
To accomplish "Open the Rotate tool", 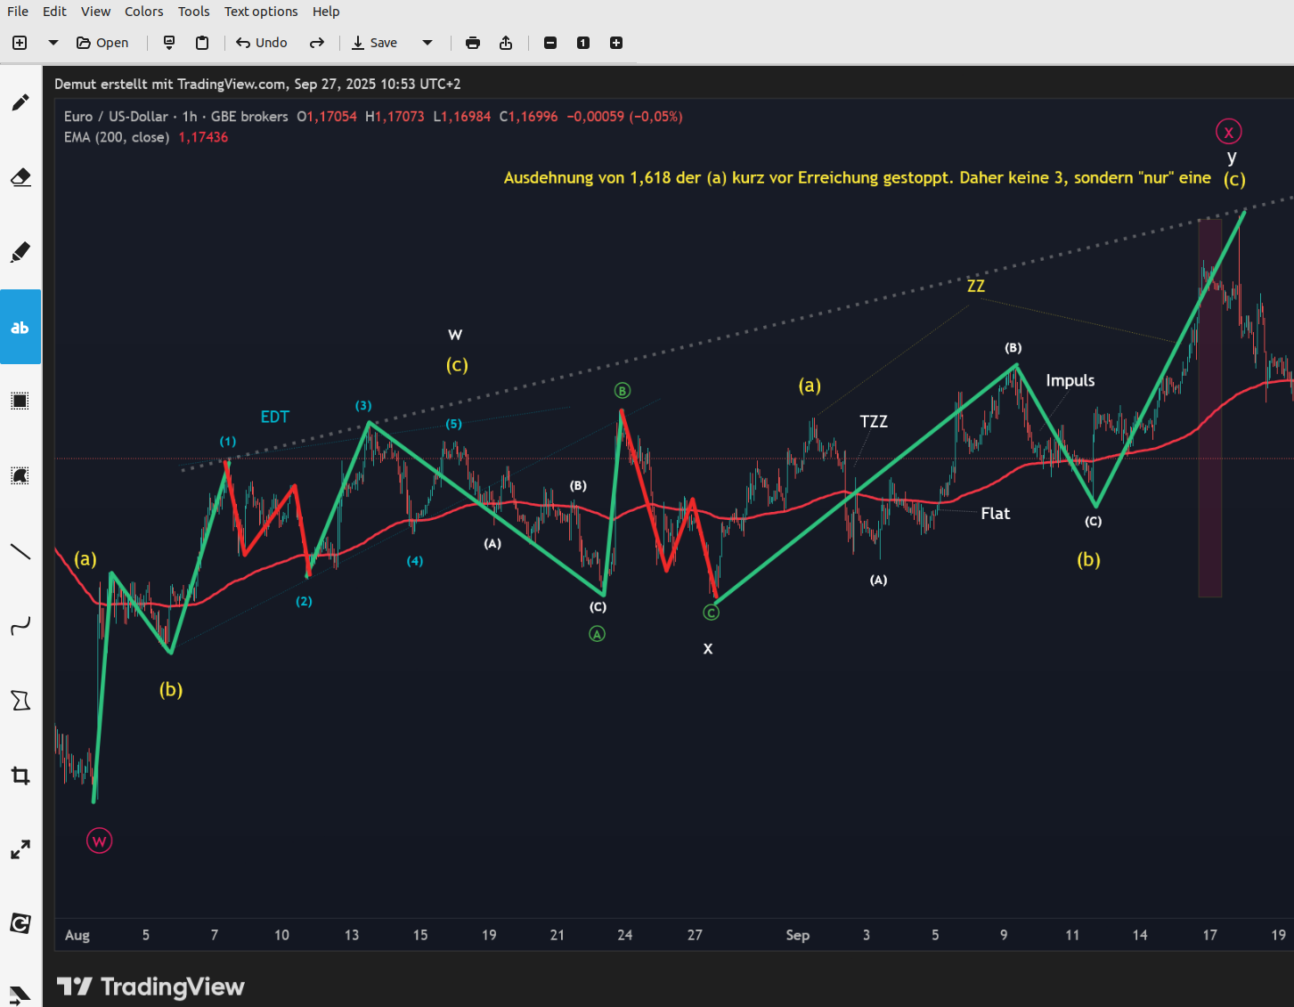I will tap(20, 924).
